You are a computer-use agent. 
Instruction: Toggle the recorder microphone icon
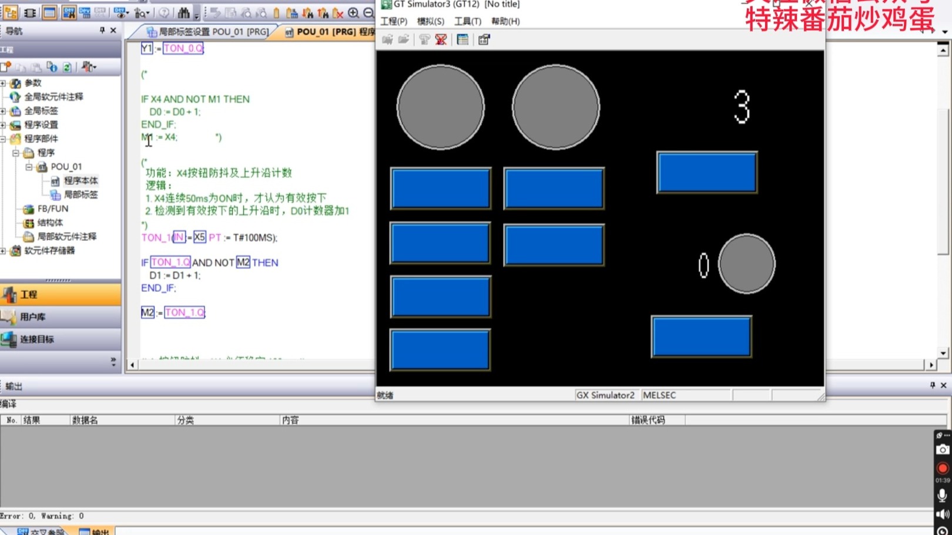click(x=943, y=495)
